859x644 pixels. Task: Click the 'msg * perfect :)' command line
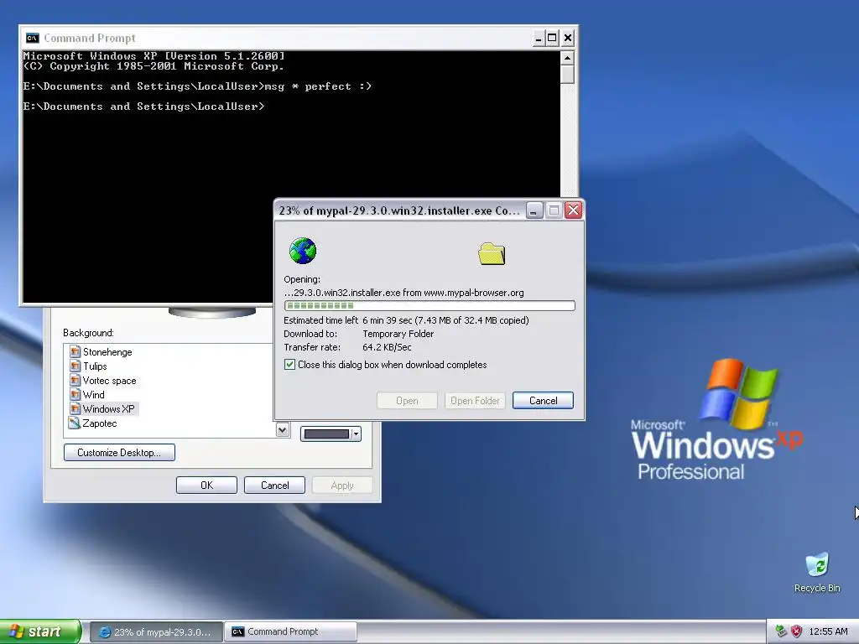click(x=318, y=86)
